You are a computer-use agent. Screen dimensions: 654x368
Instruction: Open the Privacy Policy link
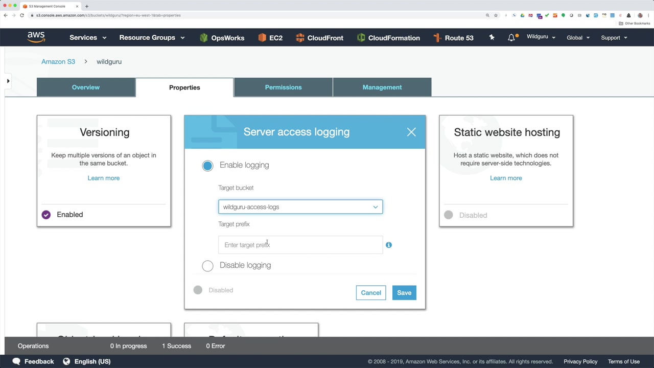pos(580,361)
